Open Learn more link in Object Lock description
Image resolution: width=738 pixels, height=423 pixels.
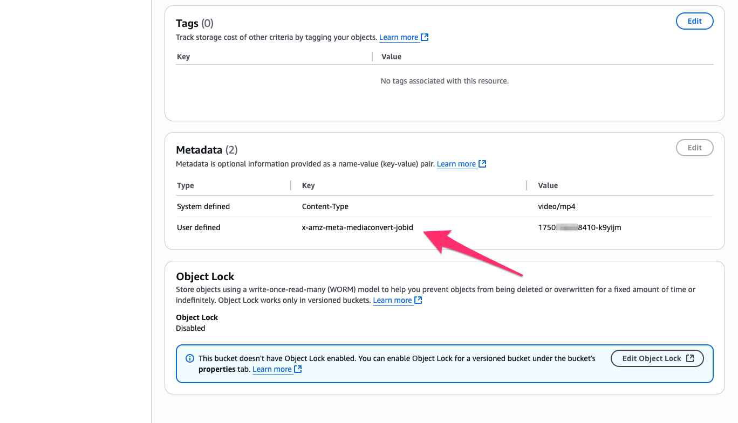[x=392, y=300]
